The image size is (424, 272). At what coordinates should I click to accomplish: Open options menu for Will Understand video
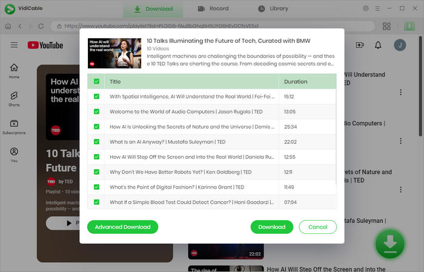(x=400, y=92)
